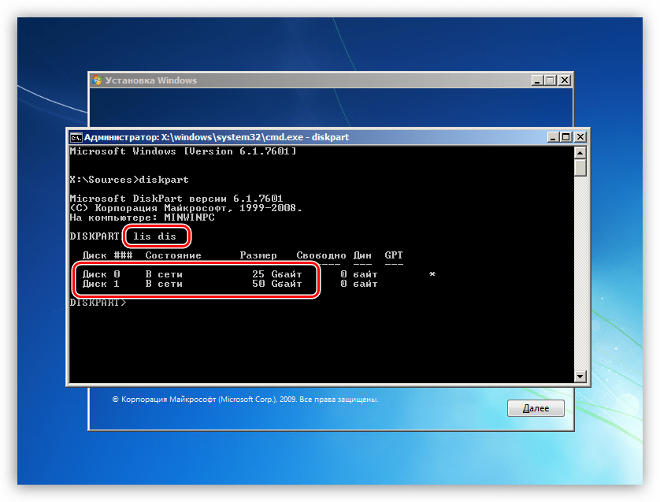This screenshot has height=502, width=660.
Task: Click the typed "lis dis" command text
Action: click(155, 236)
